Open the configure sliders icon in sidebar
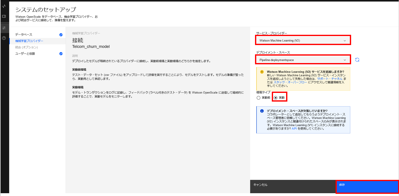The image size is (399, 196). coord(4,28)
